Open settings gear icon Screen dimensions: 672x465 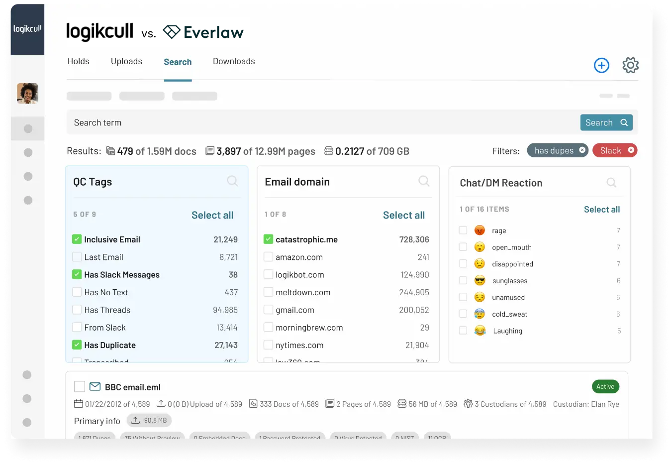pyautogui.click(x=630, y=65)
